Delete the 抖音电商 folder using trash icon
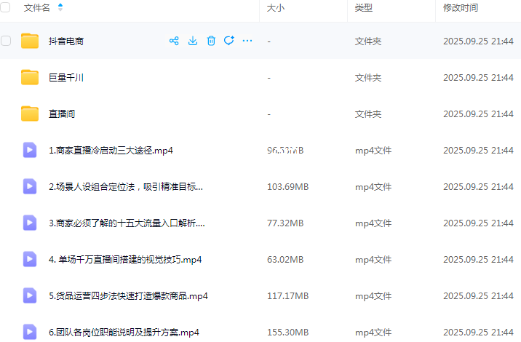Viewport: 521px width, 342px height. pos(211,41)
